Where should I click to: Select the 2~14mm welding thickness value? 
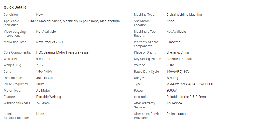tap(43, 103)
